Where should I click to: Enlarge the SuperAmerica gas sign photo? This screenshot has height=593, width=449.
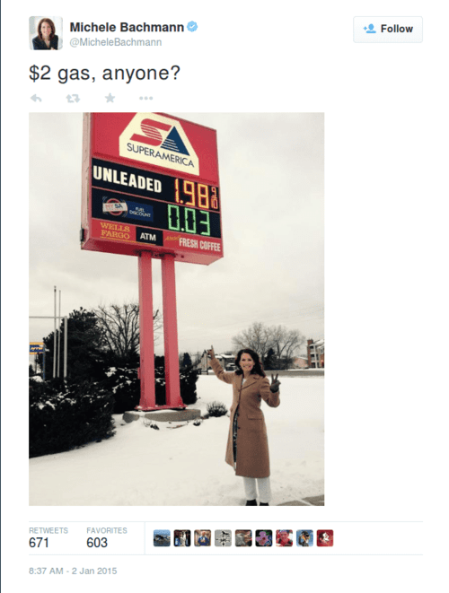click(x=176, y=309)
